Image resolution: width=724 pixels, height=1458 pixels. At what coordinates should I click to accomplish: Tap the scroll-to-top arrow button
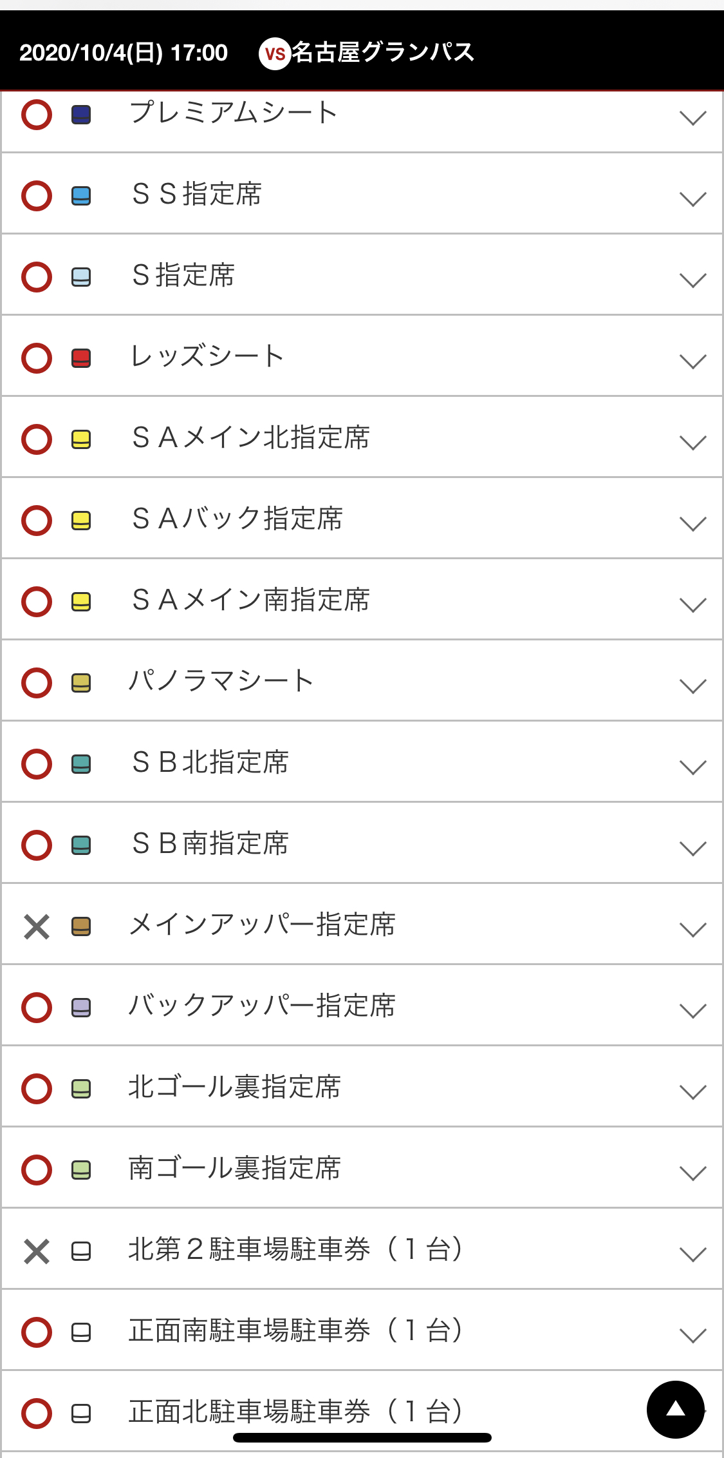[x=675, y=1409]
